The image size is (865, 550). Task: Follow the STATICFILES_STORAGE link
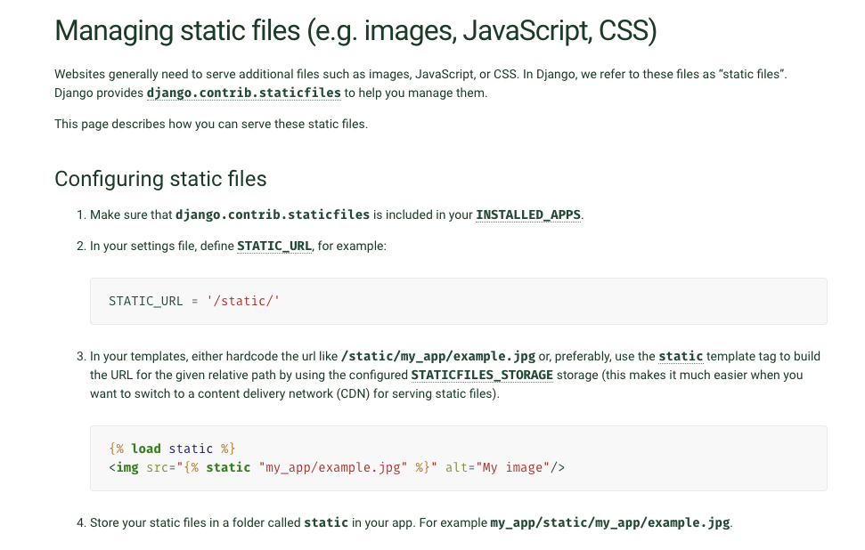(482, 375)
